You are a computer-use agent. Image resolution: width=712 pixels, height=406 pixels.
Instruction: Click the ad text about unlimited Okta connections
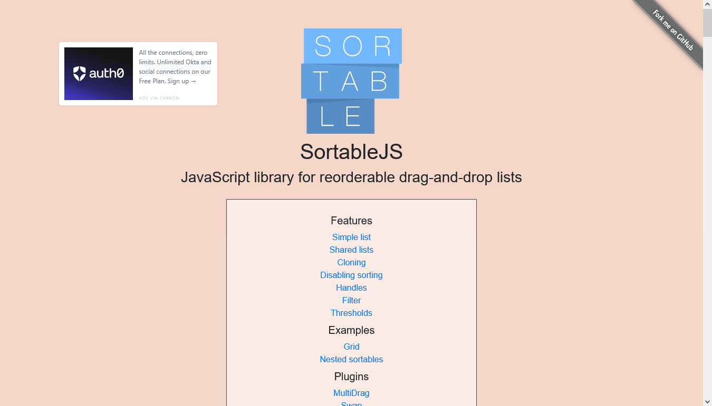175,66
